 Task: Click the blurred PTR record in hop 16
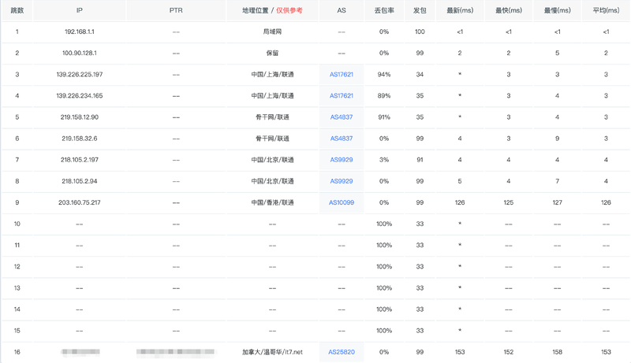tap(175, 352)
